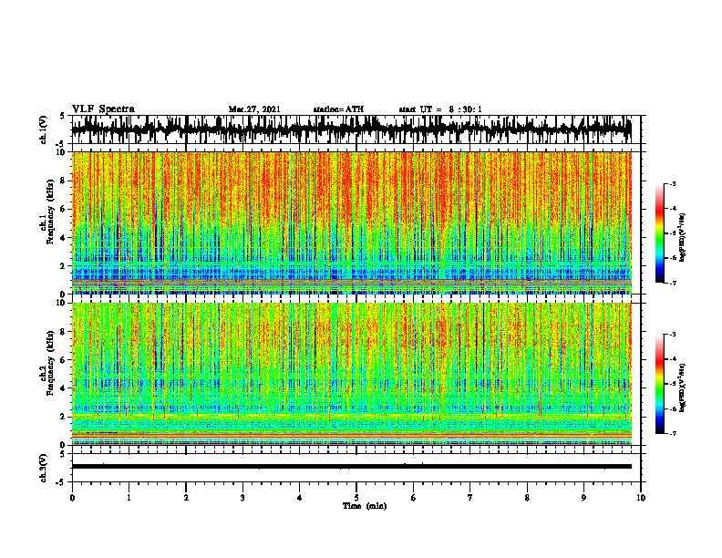
Task: Click the ch.2 frequency tick "8"
Action: point(64,332)
